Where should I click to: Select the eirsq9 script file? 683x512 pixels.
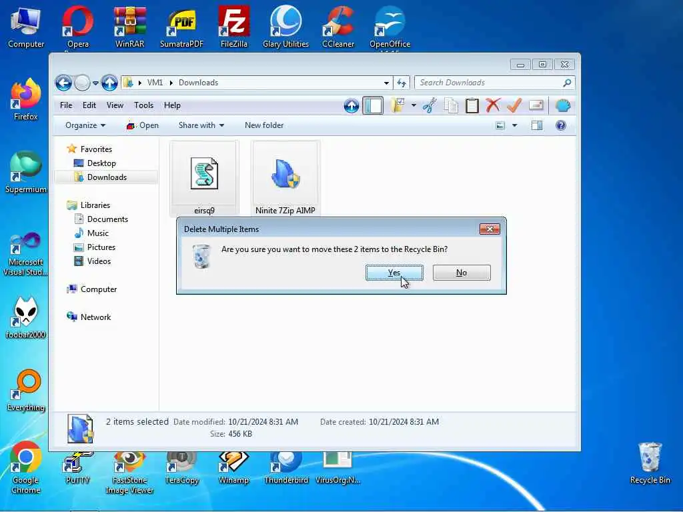pos(204,179)
